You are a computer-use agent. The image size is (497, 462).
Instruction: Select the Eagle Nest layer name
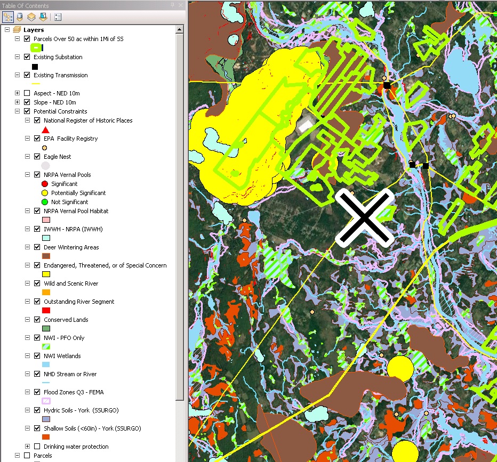tap(58, 157)
